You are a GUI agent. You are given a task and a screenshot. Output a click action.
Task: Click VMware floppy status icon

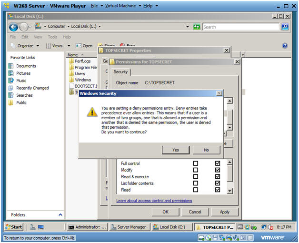[x=215, y=238]
